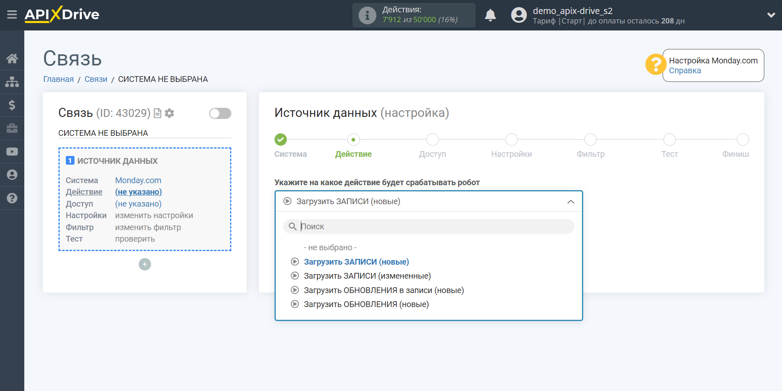782x391 pixels.
Task: Select the Фильтр step
Action: tap(591, 140)
